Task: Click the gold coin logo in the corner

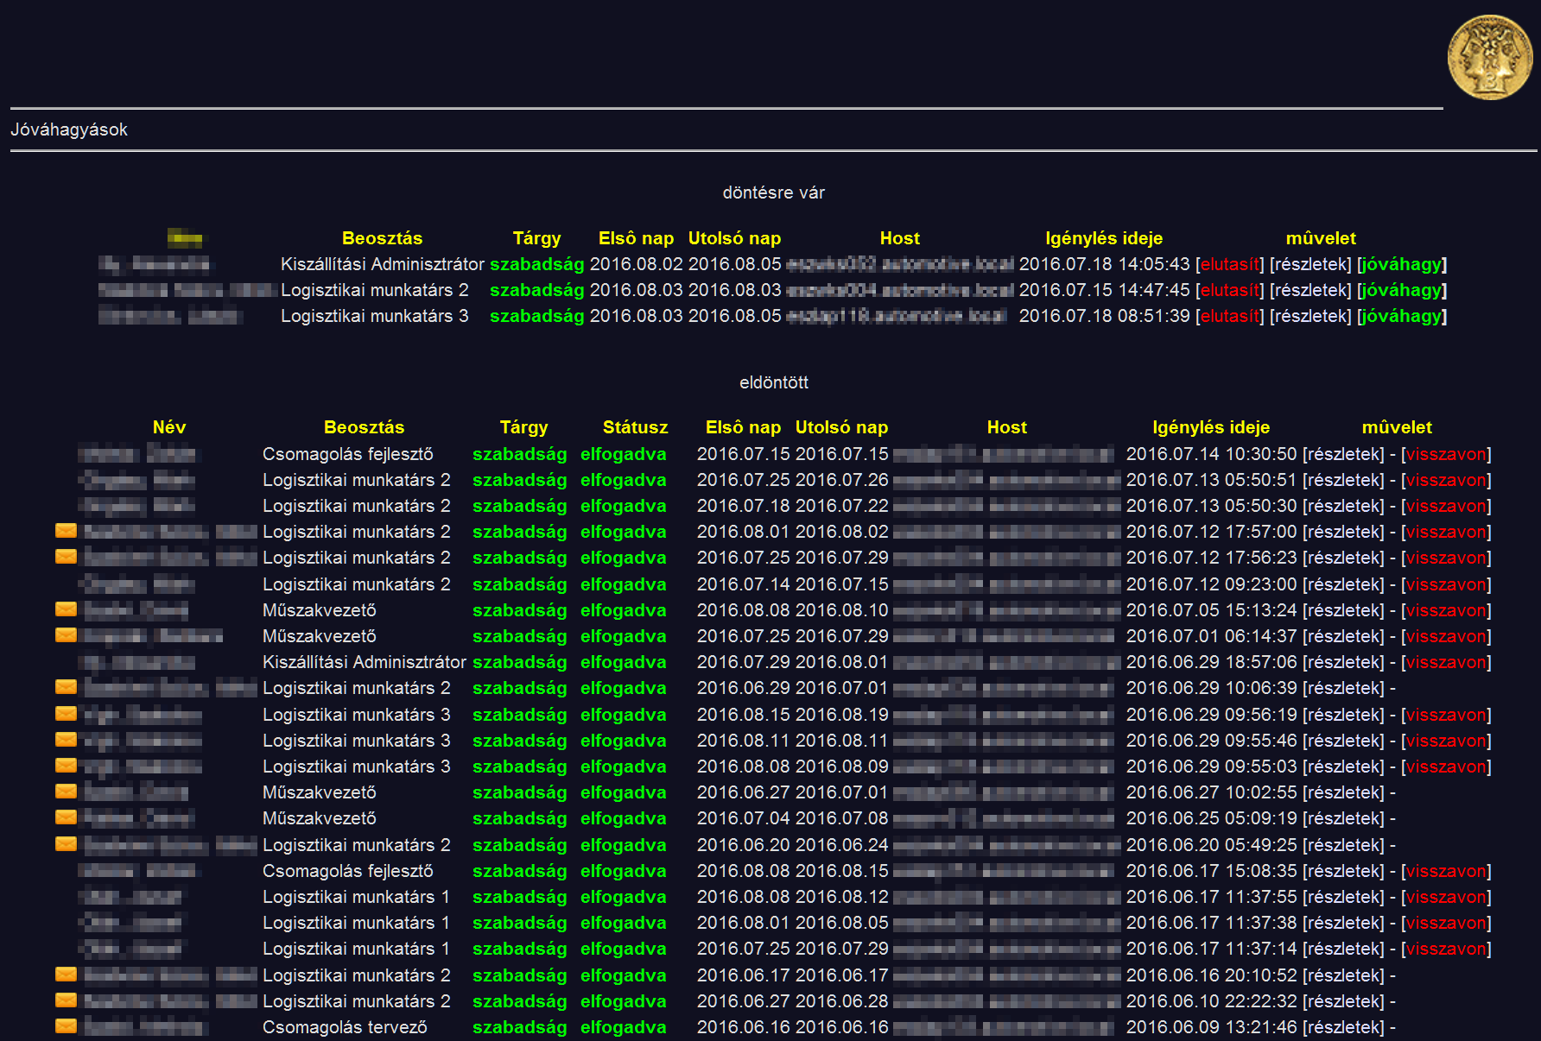Action: pyautogui.click(x=1489, y=58)
